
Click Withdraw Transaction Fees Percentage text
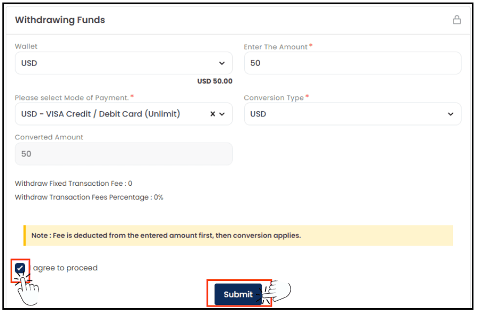pyautogui.click(x=89, y=197)
